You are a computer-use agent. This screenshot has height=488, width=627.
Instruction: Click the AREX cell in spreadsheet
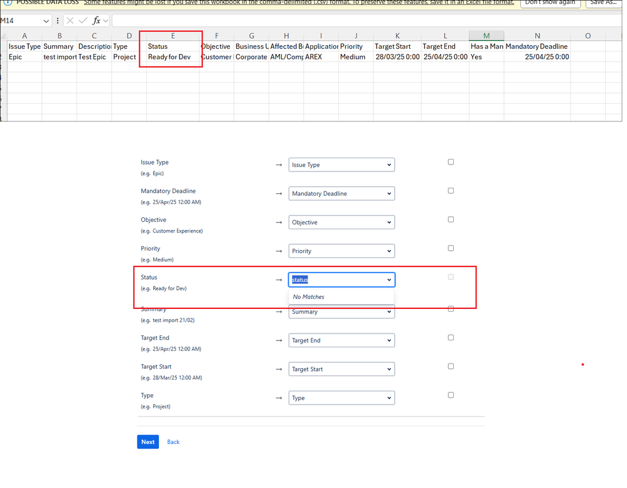coord(321,57)
